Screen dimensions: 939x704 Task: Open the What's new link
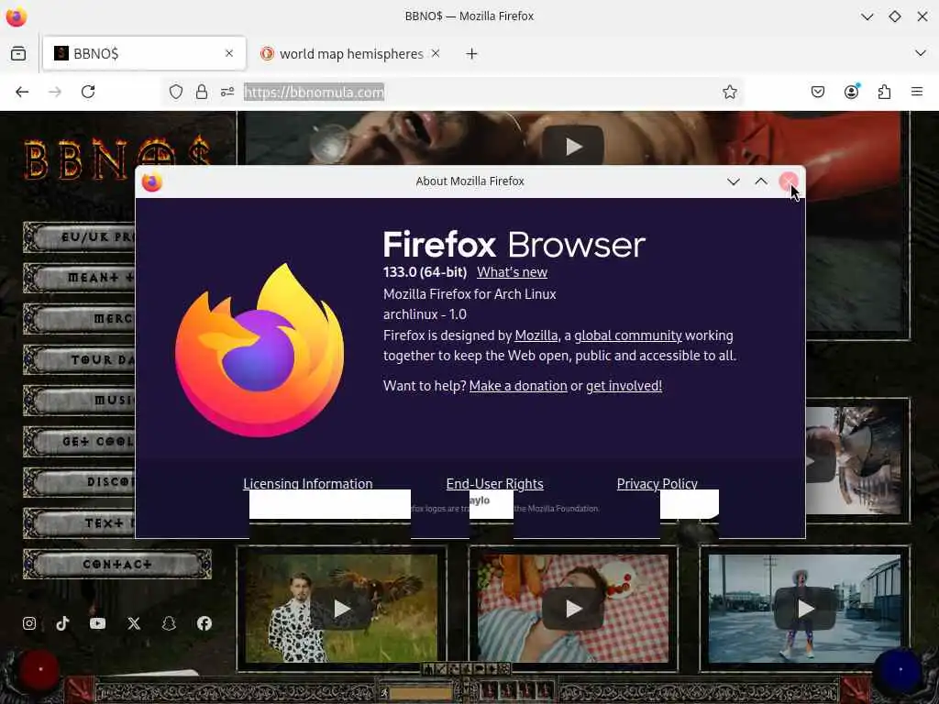click(512, 271)
